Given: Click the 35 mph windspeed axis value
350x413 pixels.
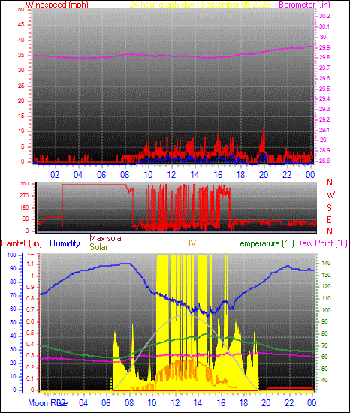Looking at the screenshot, I should coord(21,56).
